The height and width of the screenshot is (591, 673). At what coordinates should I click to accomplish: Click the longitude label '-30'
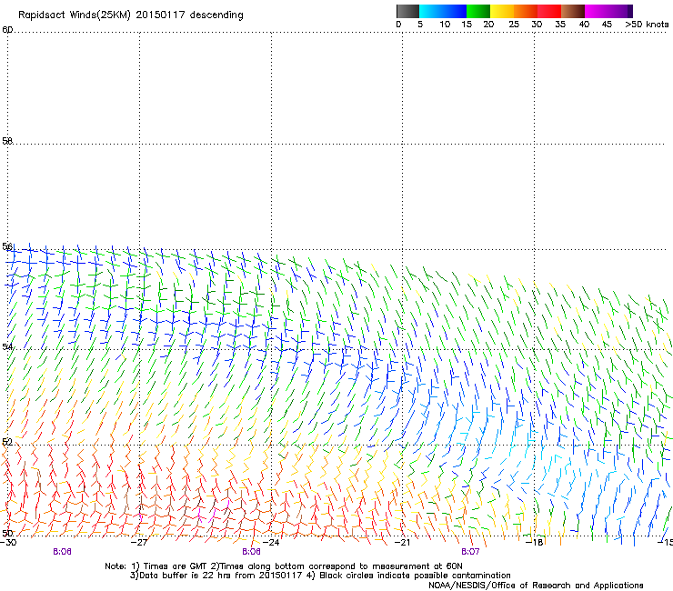[x=8, y=543]
